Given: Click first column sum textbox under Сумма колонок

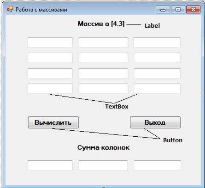Looking at the screenshot, I should [x=50, y=165].
